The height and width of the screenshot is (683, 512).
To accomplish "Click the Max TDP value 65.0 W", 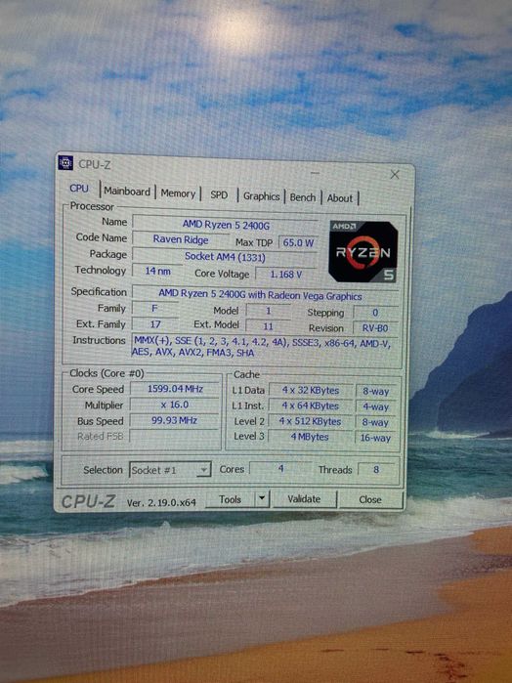I will [x=298, y=242].
